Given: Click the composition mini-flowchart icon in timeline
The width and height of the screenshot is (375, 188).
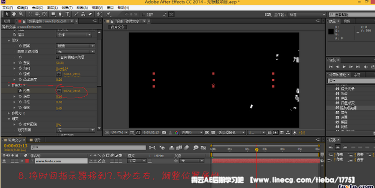Looking at the screenshot, I should point(152,148).
